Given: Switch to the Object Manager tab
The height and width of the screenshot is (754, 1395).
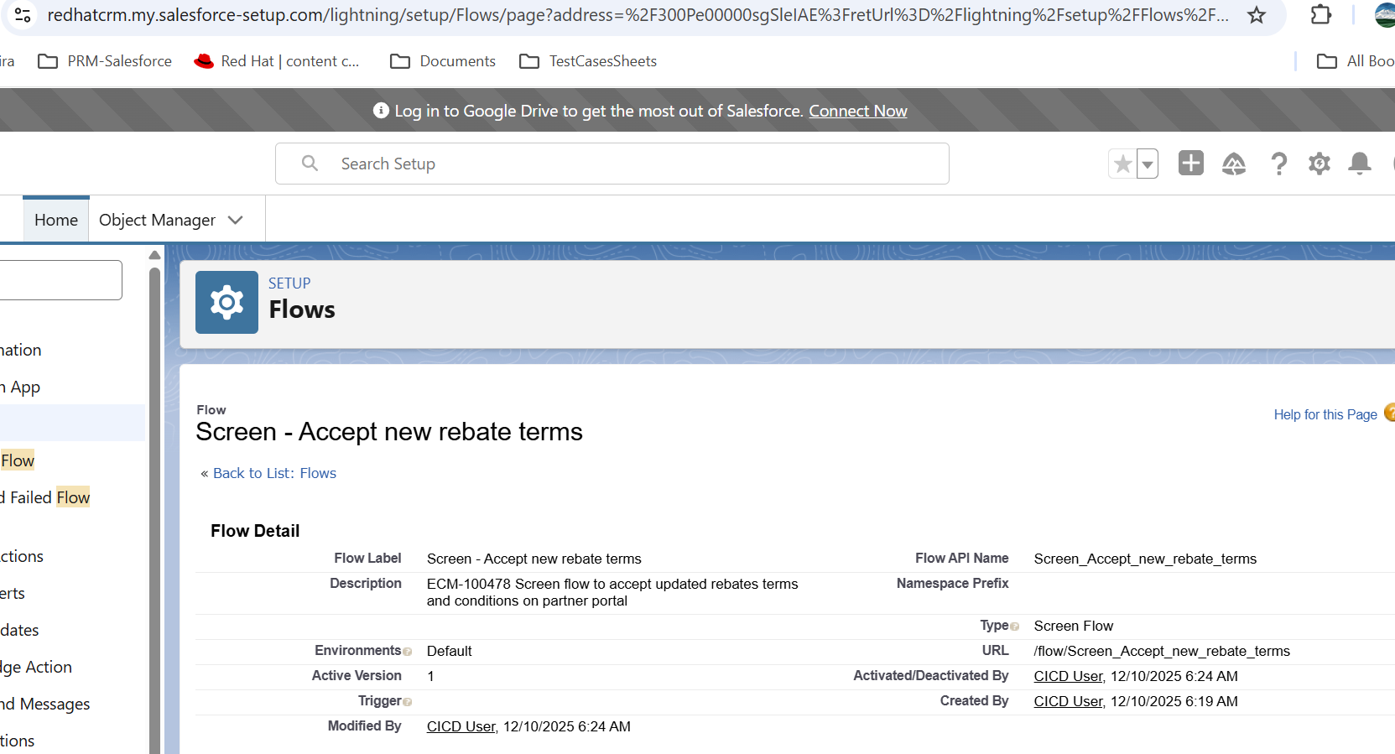Looking at the screenshot, I should coord(157,220).
